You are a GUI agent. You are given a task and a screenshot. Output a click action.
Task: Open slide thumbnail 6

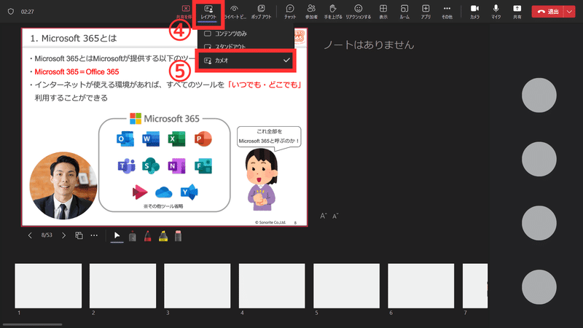click(x=421, y=286)
